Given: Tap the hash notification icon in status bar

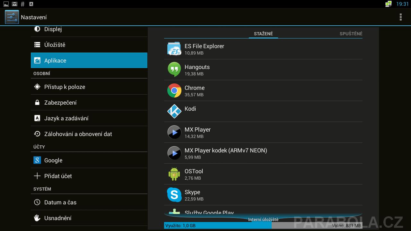Looking at the screenshot, I should point(22,4).
